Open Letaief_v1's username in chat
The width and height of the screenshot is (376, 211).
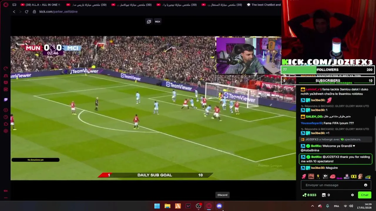coord(313,89)
